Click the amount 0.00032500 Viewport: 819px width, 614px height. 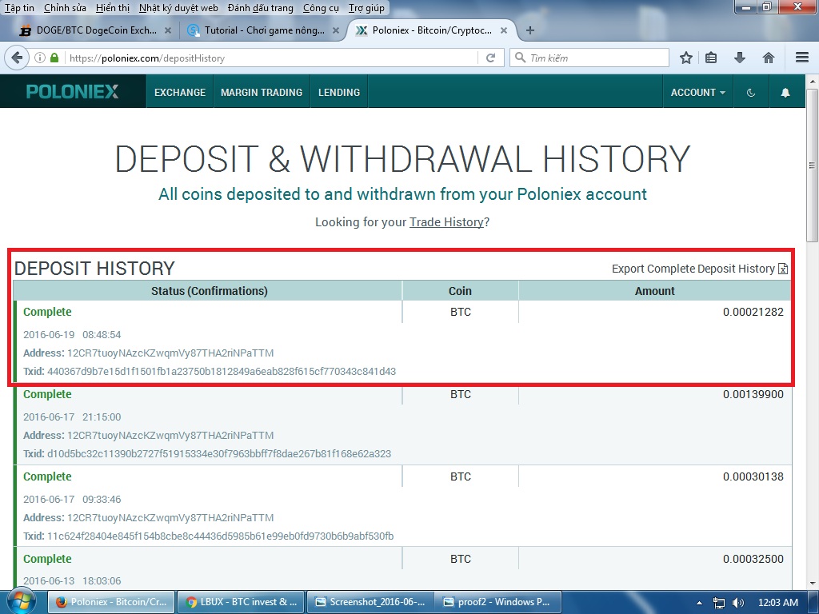(753, 559)
